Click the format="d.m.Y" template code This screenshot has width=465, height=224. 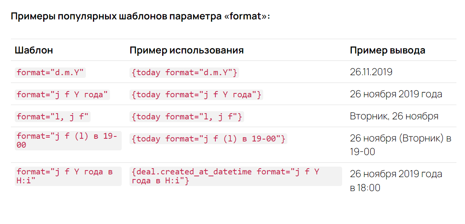click(50, 72)
